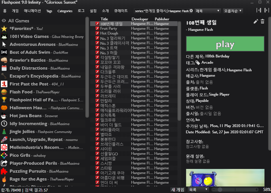The height and width of the screenshot is (193, 271).
Task: Click the playlist sidebar scrollbar
Action: 87,67
